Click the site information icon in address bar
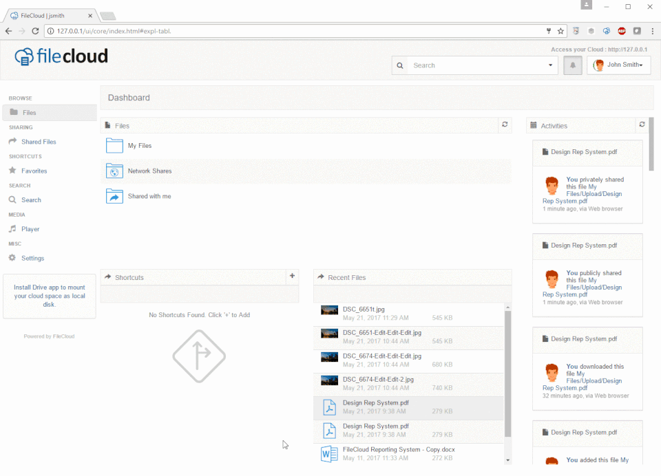661x476 pixels. [x=50, y=31]
